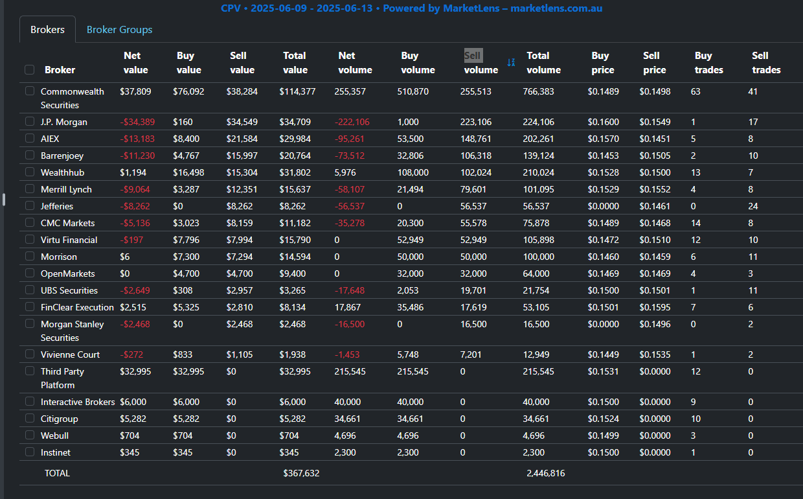Click the TOTAL row label
This screenshot has height=499, width=803.
pos(57,473)
